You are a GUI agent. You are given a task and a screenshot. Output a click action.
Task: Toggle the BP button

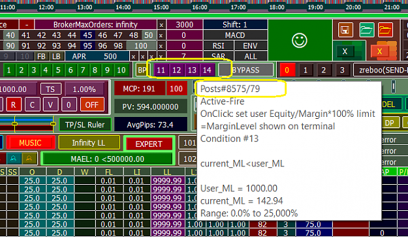point(142,71)
